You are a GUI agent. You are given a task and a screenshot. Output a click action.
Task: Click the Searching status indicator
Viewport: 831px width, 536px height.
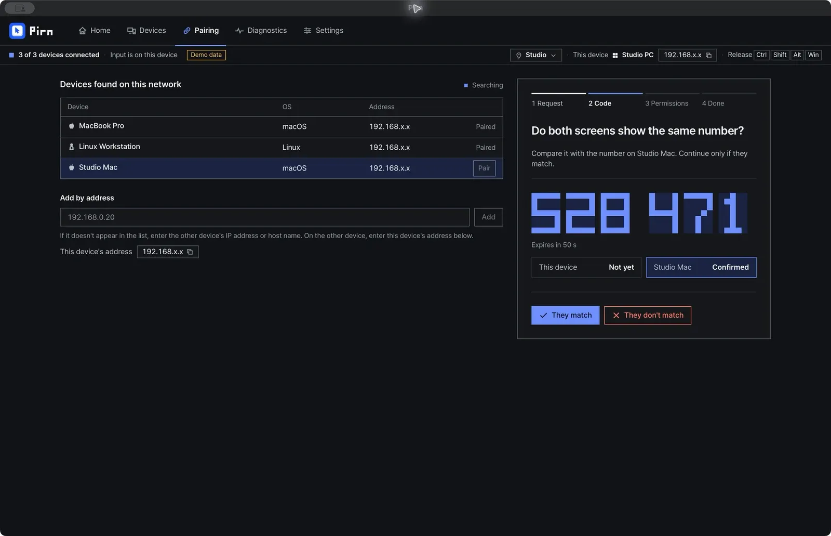(x=483, y=85)
